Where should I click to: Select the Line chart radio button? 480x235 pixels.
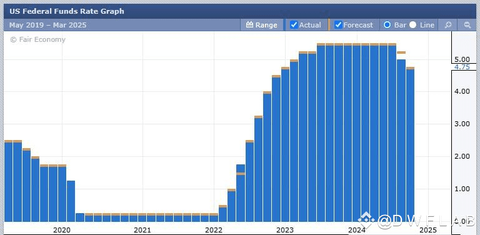click(x=412, y=25)
